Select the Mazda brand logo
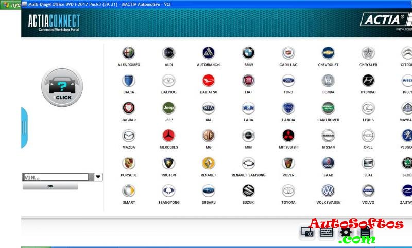This screenshot has width=412, height=248. (x=128, y=136)
